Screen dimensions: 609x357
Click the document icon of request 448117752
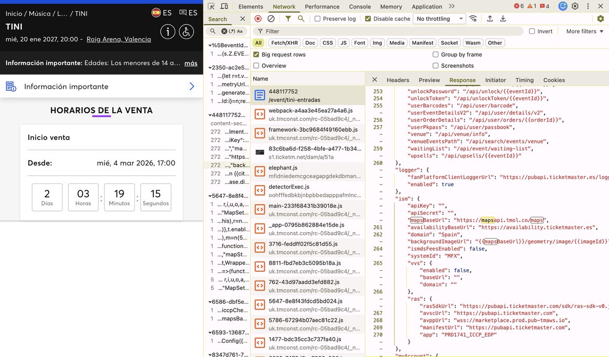pyautogui.click(x=259, y=95)
